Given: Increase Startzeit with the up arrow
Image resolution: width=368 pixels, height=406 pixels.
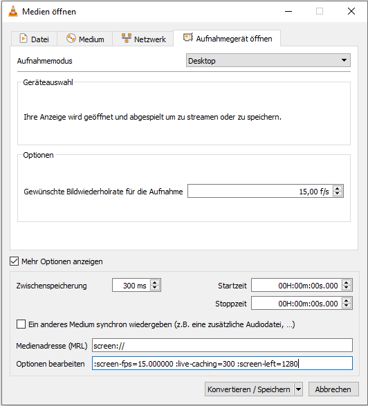Looking at the screenshot, I should click(x=347, y=282).
